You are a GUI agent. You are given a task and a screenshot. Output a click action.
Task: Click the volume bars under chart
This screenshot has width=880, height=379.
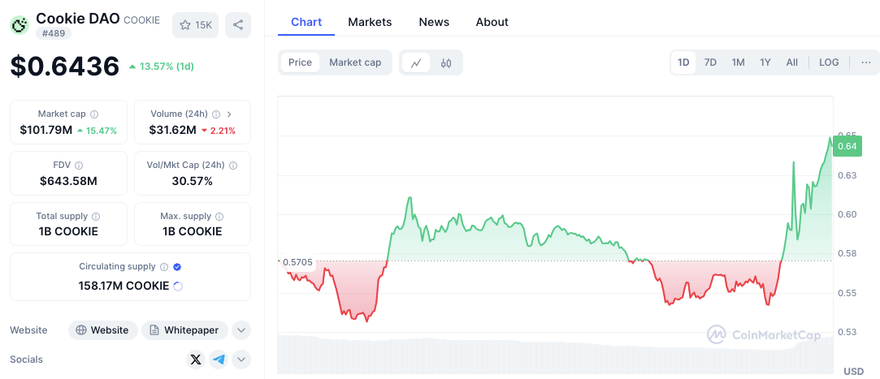coord(555,355)
